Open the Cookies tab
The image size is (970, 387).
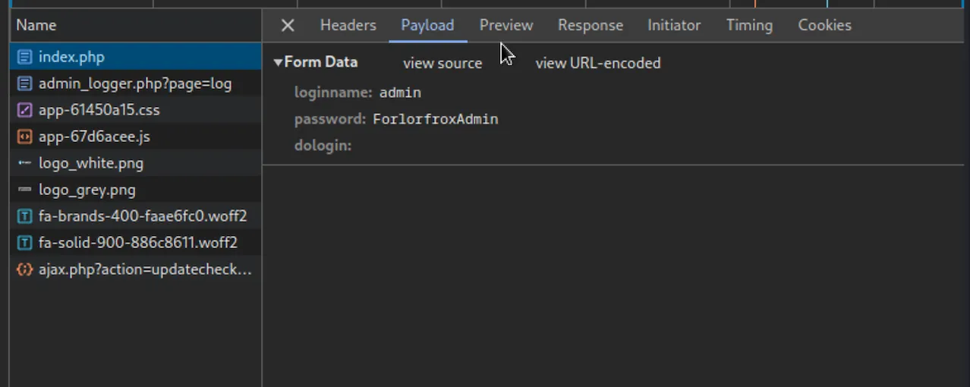point(824,25)
